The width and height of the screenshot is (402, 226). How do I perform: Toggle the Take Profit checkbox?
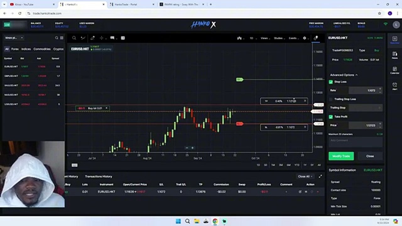pos(331,117)
